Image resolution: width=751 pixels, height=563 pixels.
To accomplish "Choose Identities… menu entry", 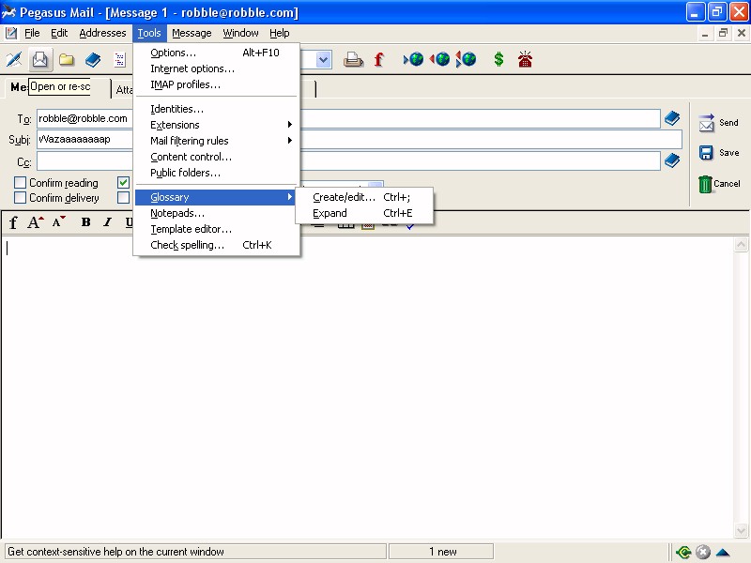I will (217, 109).
